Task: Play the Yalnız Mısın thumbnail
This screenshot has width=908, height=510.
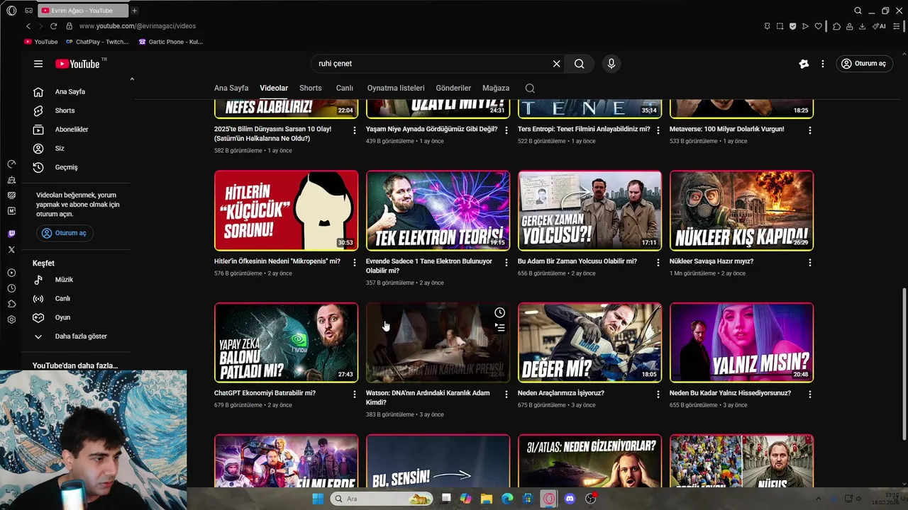Action: point(742,343)
